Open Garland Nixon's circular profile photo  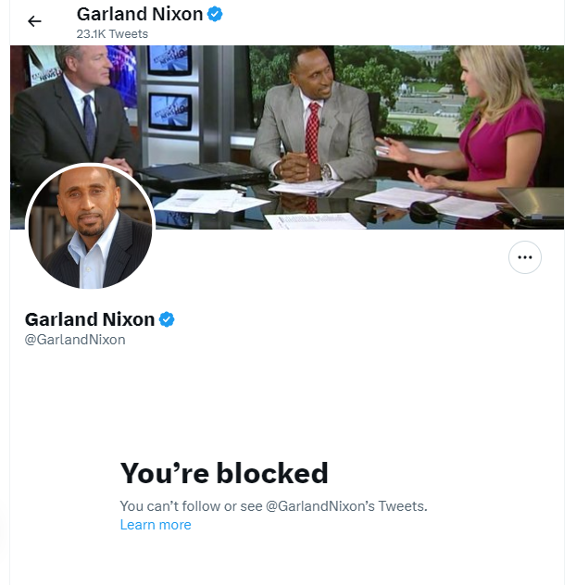click(x=90, y=227)
